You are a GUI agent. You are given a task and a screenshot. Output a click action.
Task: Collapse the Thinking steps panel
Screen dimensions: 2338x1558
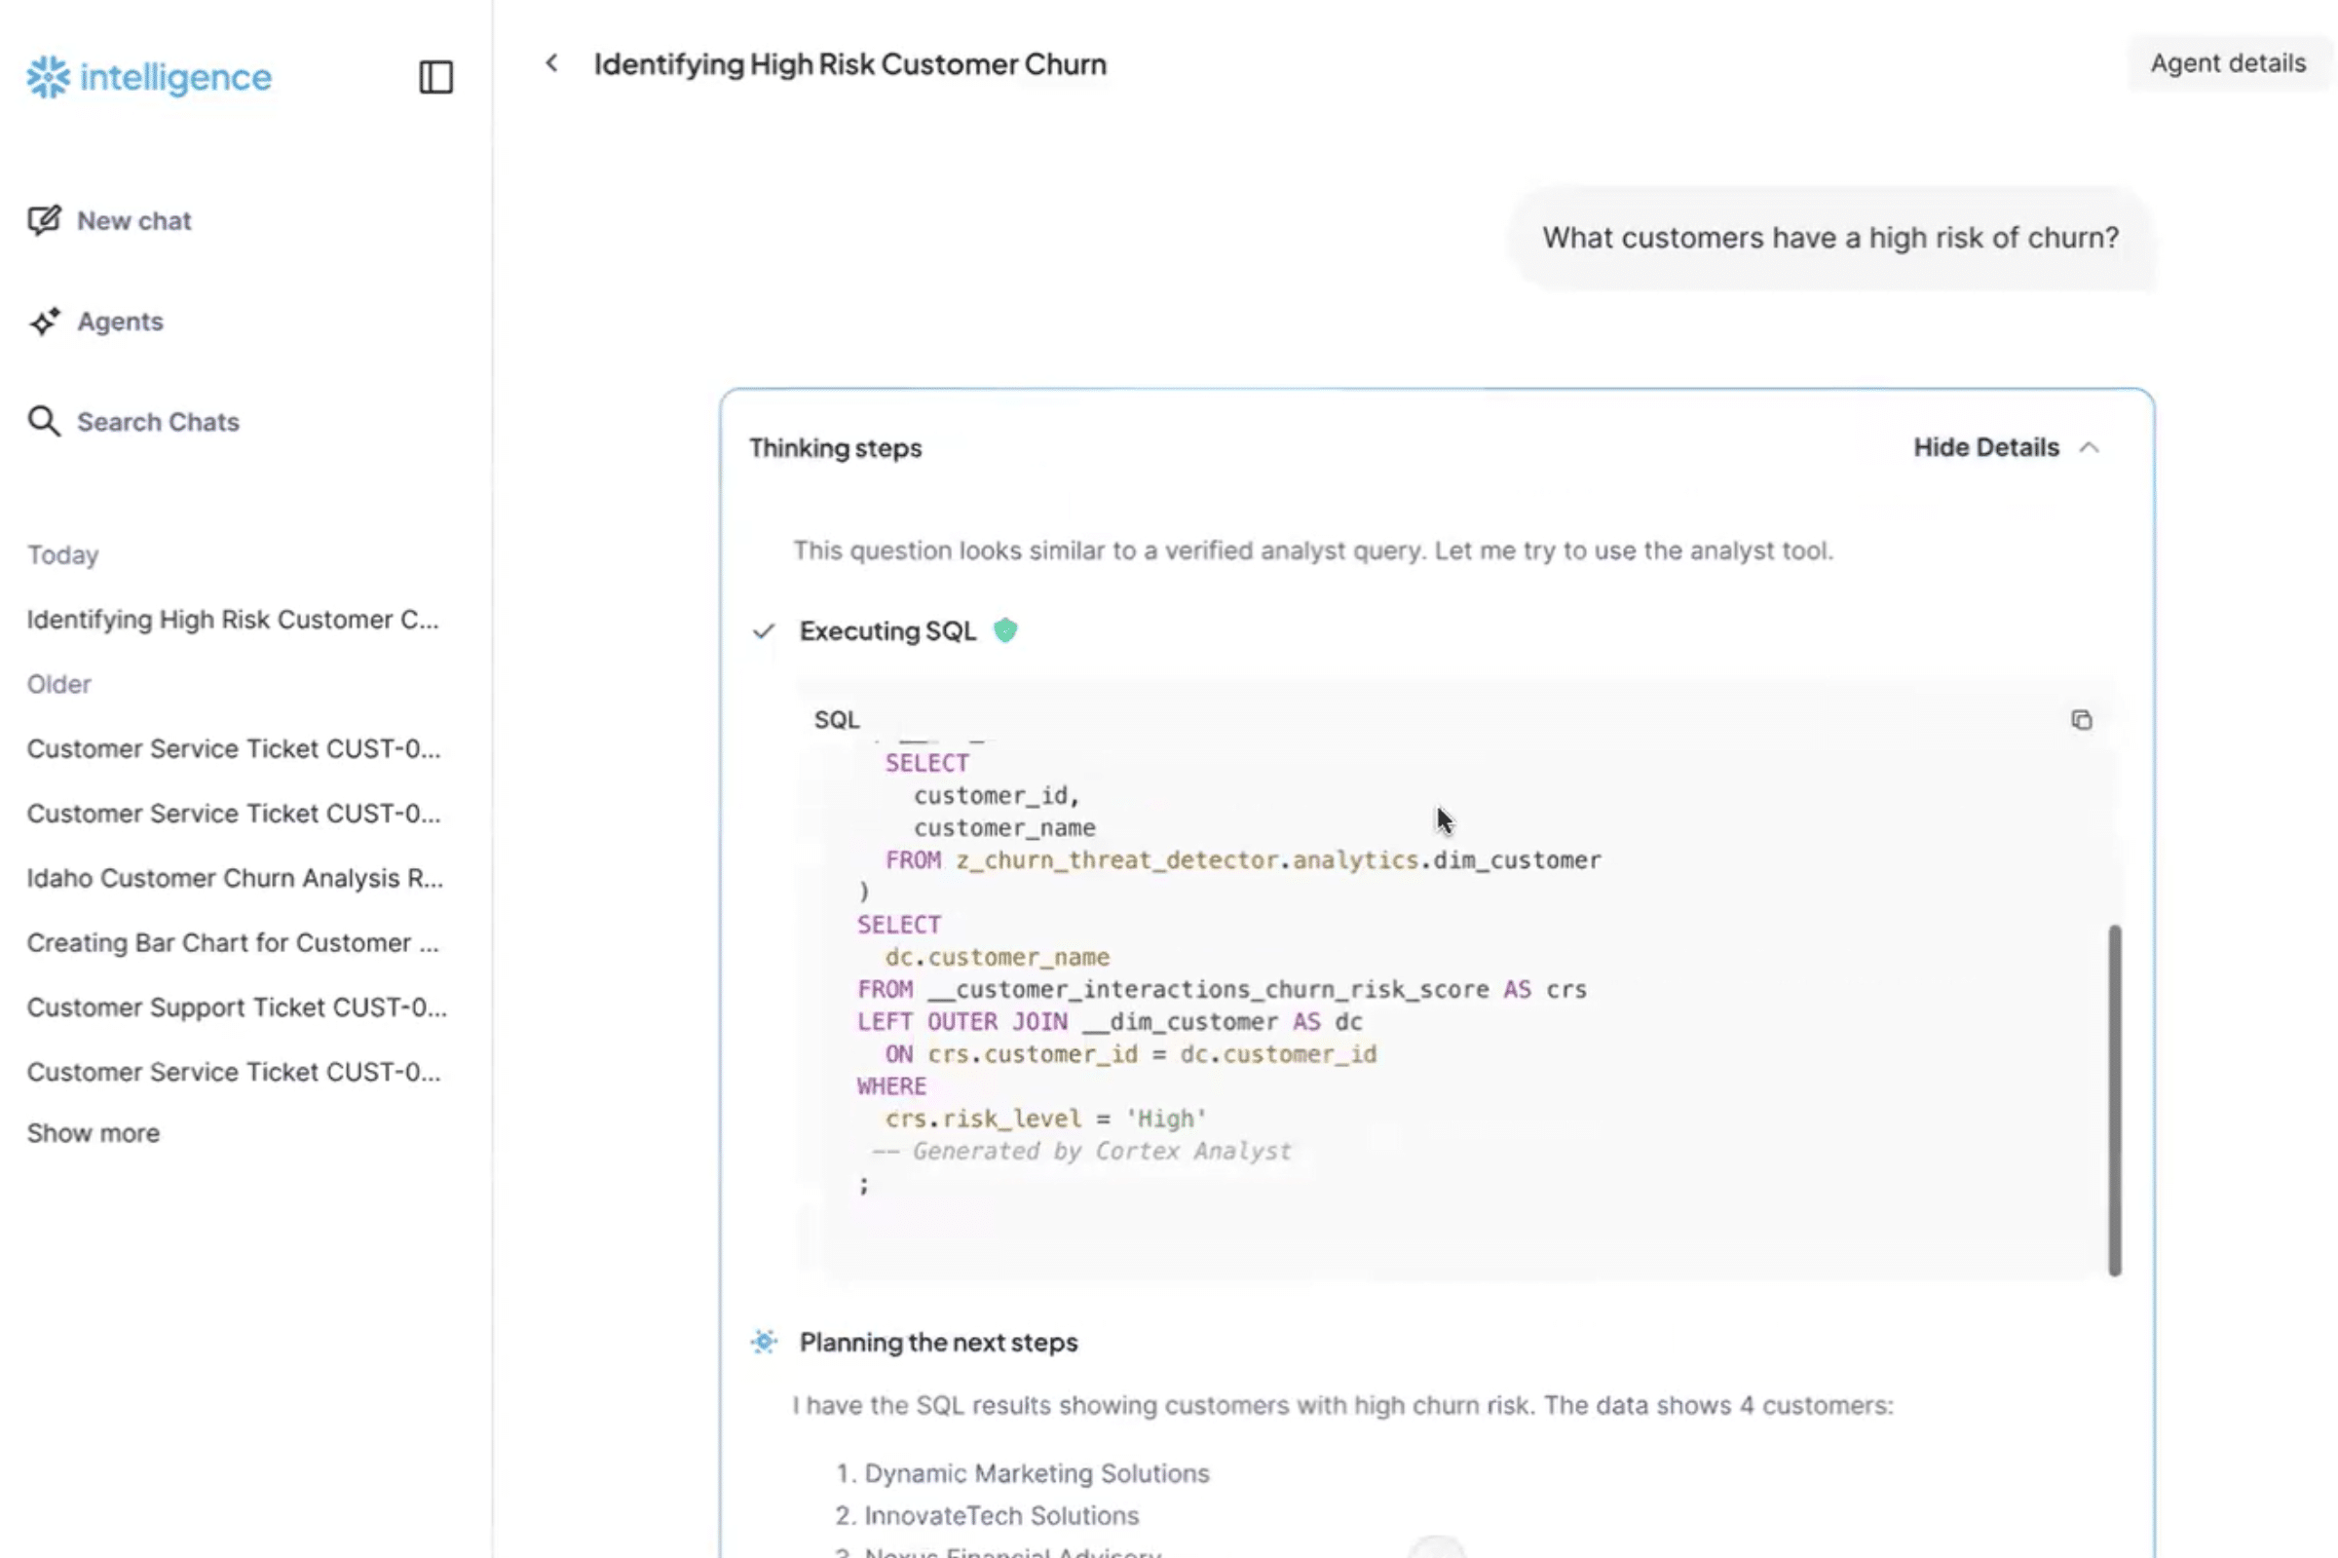pos(2091,447)
